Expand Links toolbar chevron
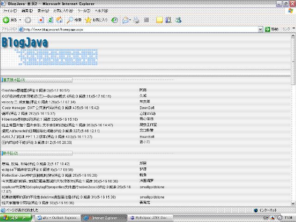 [294, 28]
